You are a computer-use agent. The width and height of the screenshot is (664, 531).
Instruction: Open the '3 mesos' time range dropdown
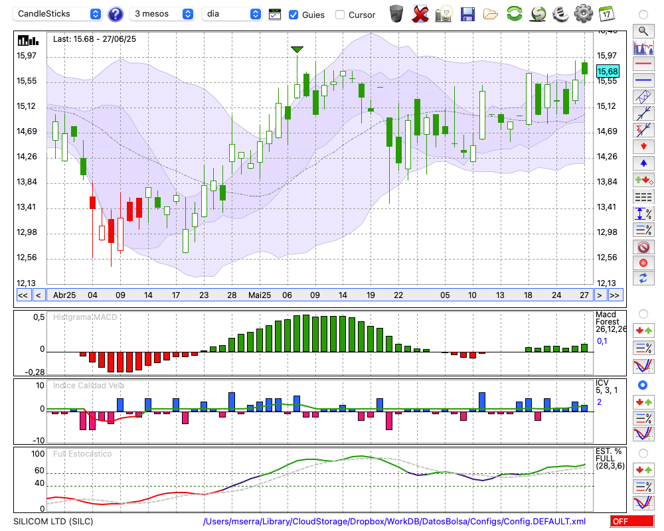point(162,14)
